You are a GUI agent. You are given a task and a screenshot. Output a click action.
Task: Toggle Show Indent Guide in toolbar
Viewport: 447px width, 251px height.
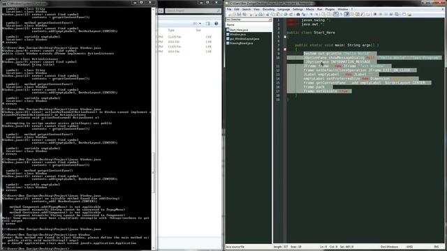[347, 14]
